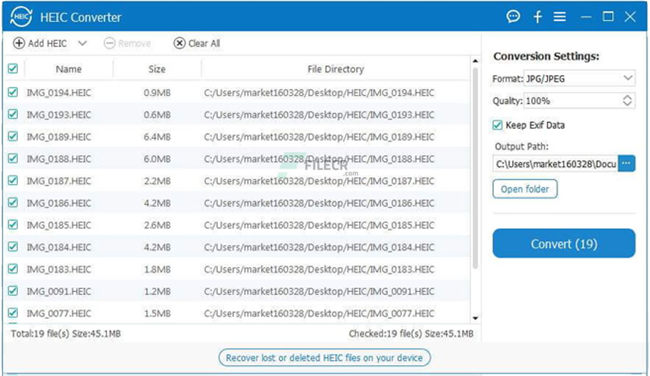The height and width of the screenshot is (376, 650).
Task: Click the Add HEIC button
Action: (x=40, y=43)
